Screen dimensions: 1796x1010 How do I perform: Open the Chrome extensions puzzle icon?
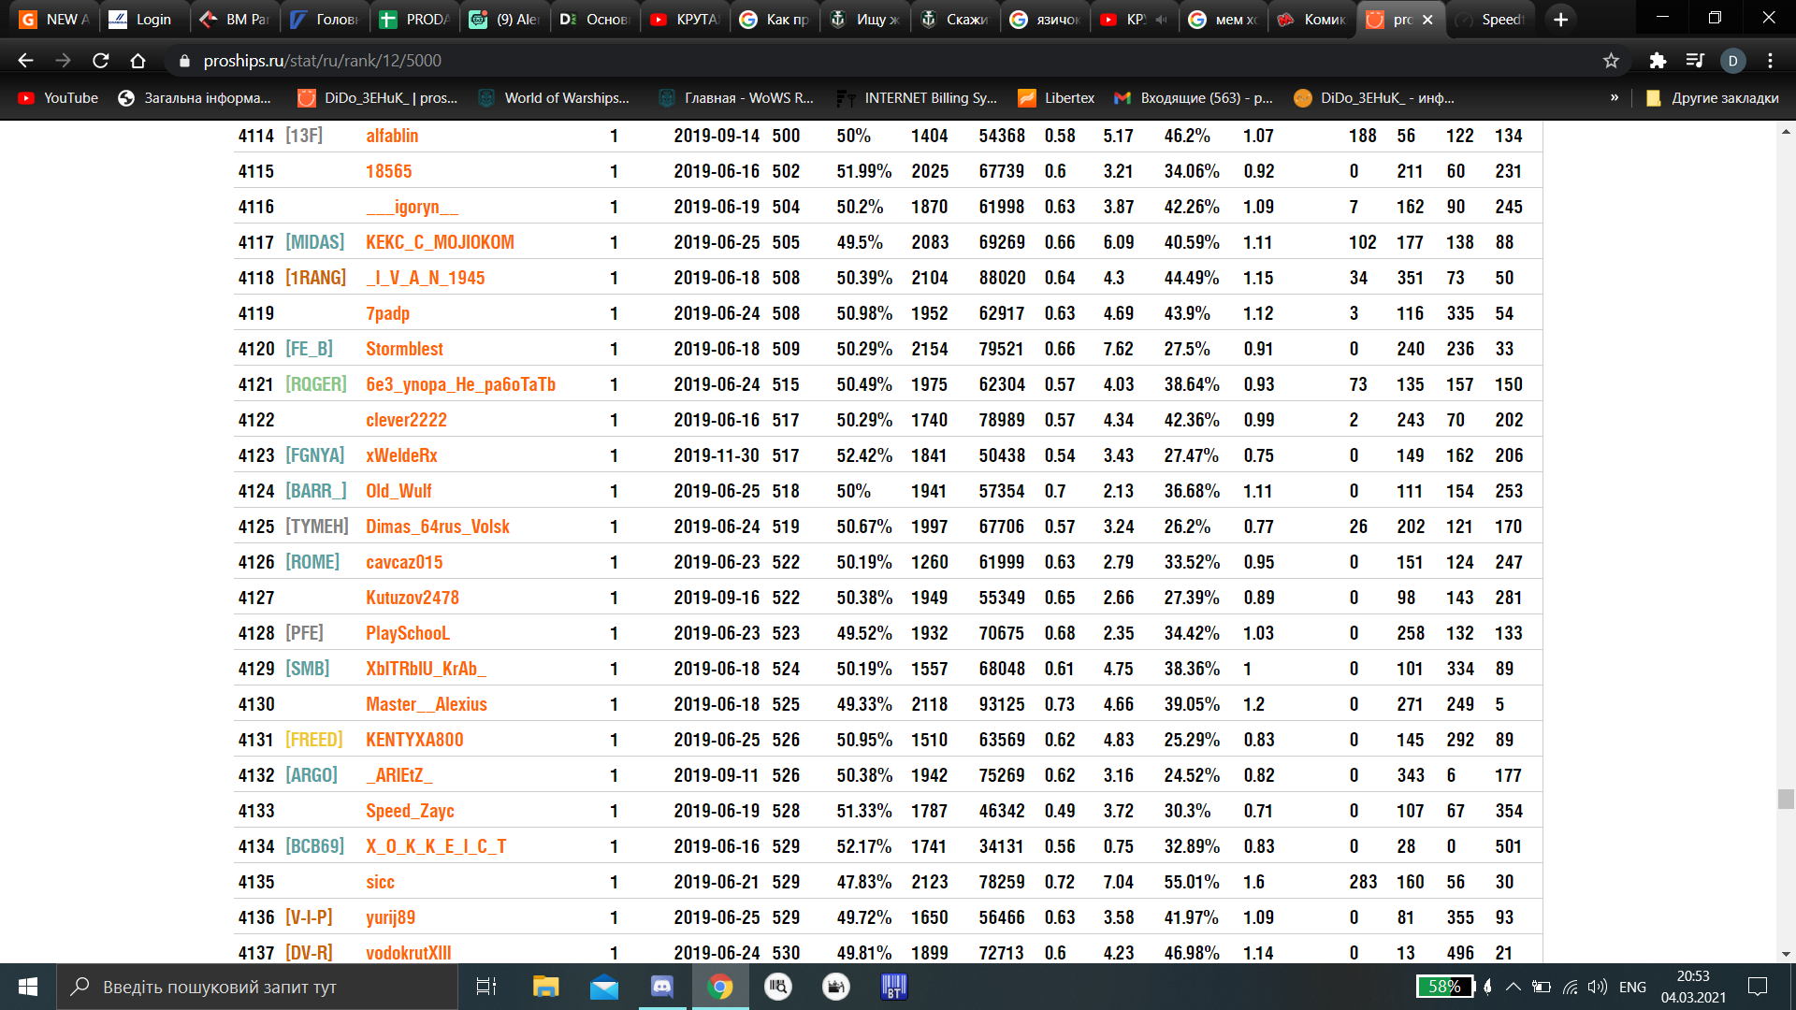click(x=1658, y=61)
